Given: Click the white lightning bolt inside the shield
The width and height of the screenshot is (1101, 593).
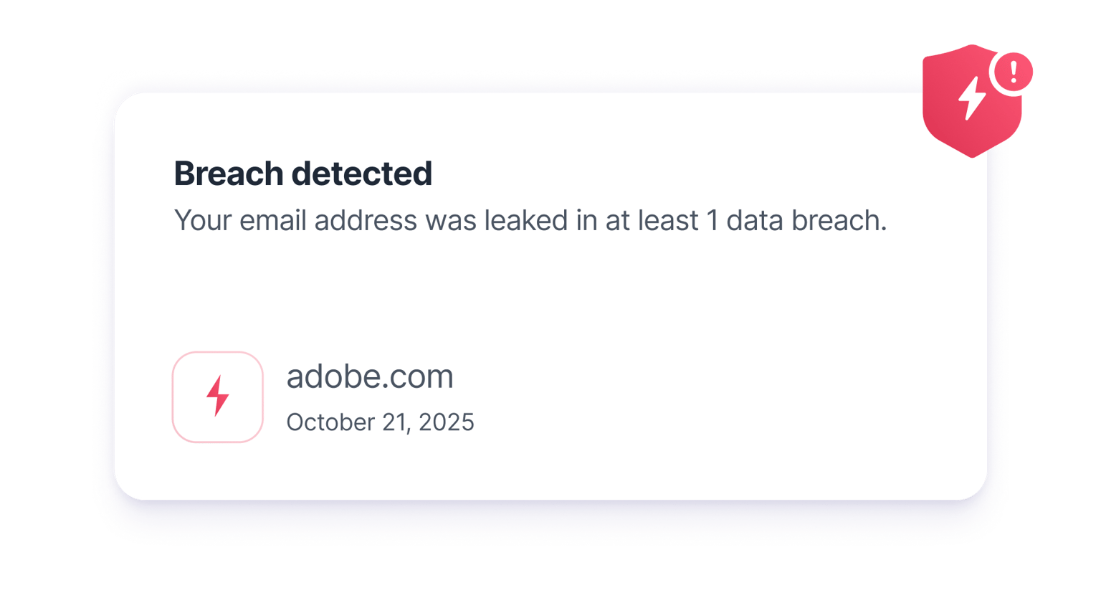Looking at the screenshot, I should 972,98.
